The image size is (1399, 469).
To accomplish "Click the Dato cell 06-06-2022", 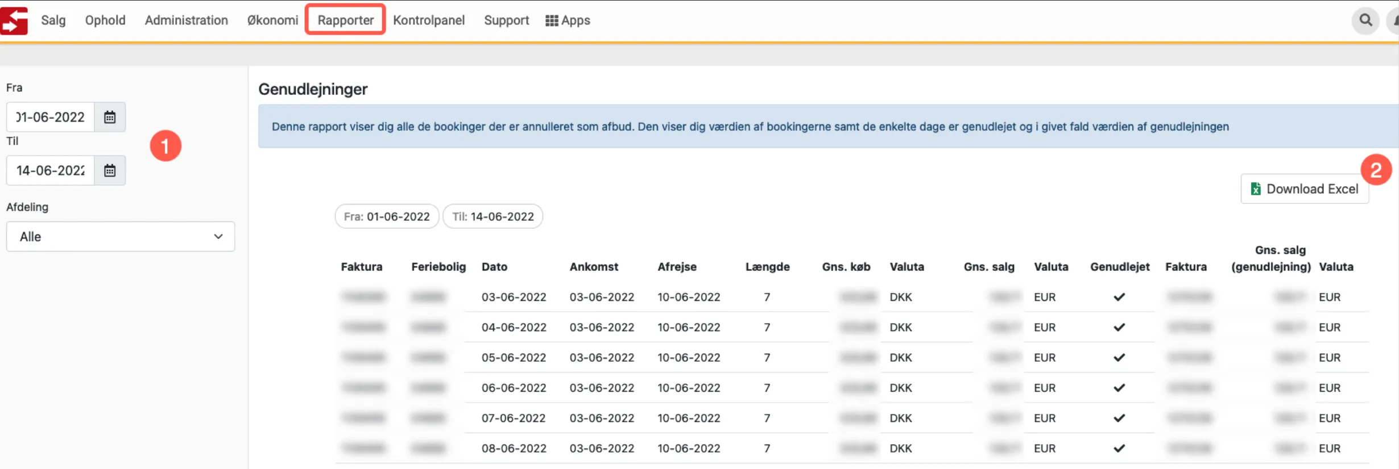I will pyautogui.click(x=514, y=388).
